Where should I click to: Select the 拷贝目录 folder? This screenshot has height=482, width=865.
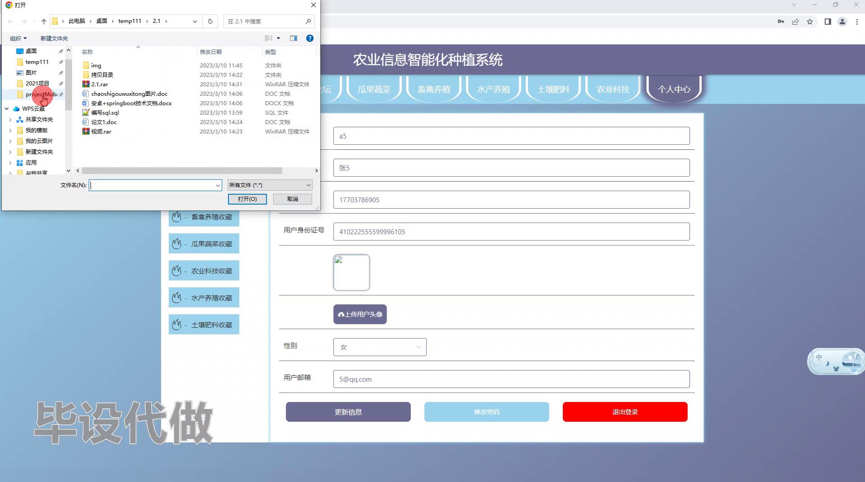(102, 75)
